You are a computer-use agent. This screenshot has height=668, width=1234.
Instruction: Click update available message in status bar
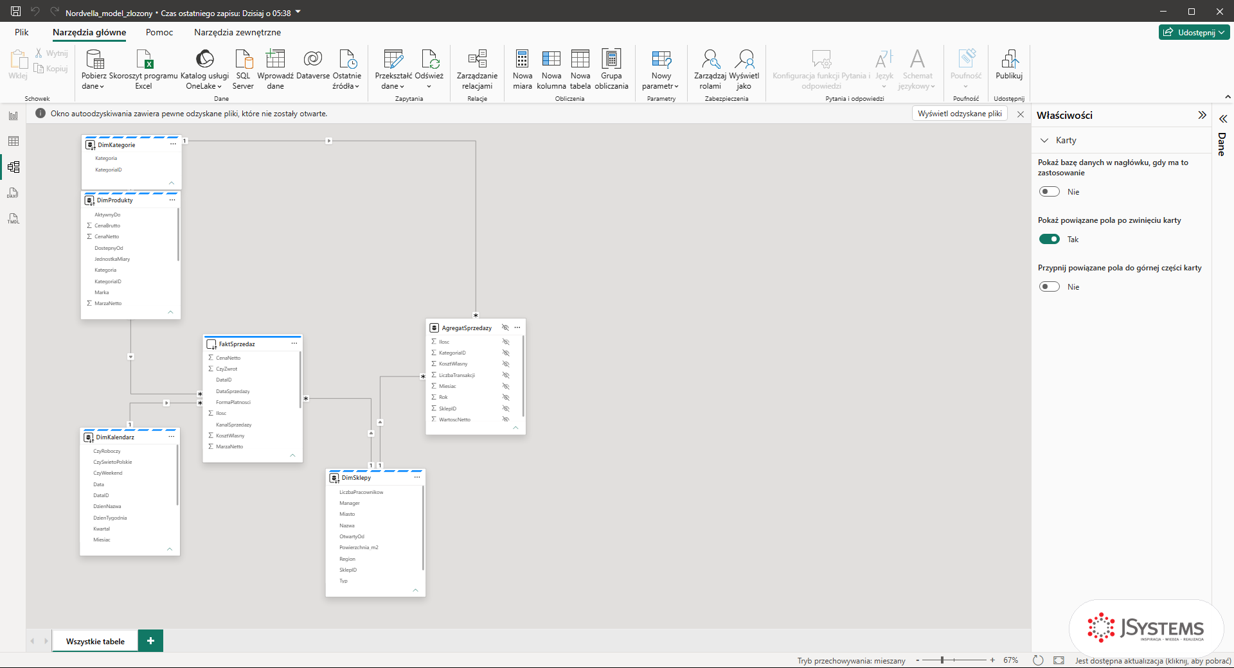point(1153,660)
